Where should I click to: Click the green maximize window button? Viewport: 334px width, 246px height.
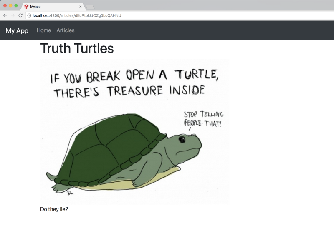[16, 5]
